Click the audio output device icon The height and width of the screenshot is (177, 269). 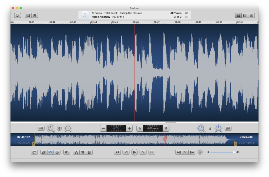coord(210,128)
